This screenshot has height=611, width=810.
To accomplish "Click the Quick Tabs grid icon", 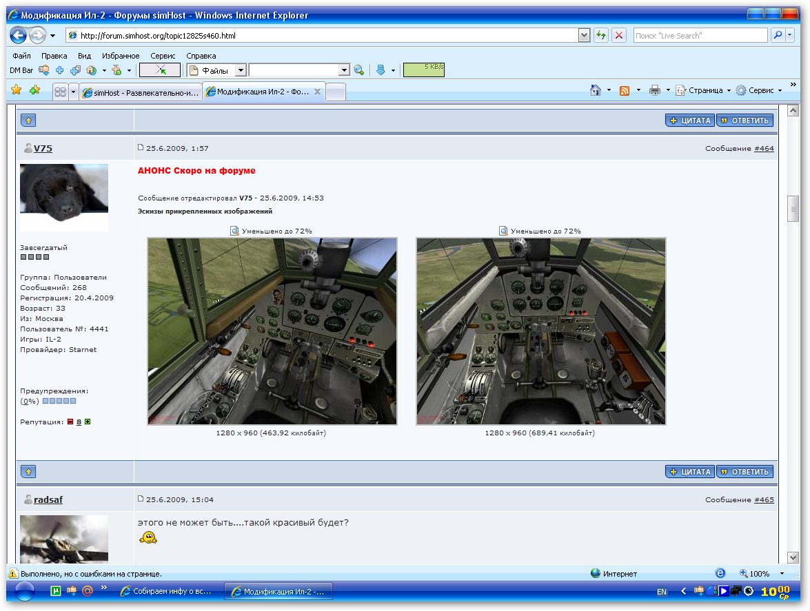I will (61, 92).
